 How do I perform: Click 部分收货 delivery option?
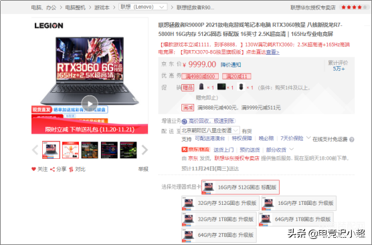pos(276,150)
